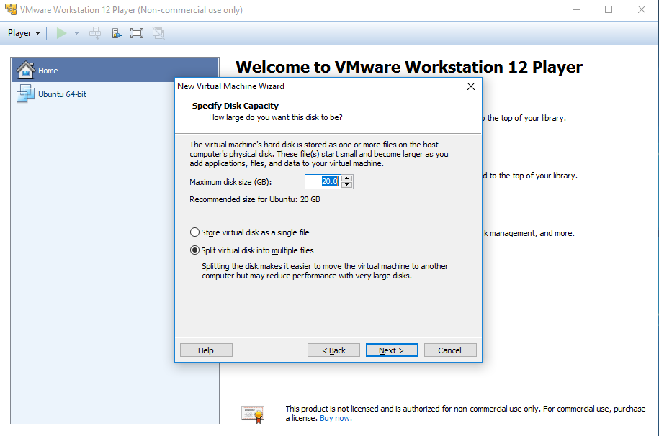This screenshot has width=659, height=436.
Task: Click the license certificate icon
Action: click(253, 414)
